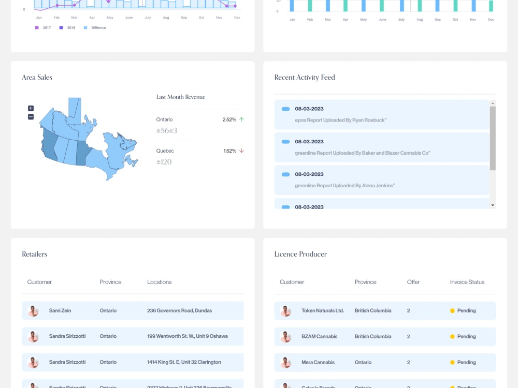Screen dimensions: 518x388
Task: Toggle the 2018 legend item
Action: pos(67,28)
